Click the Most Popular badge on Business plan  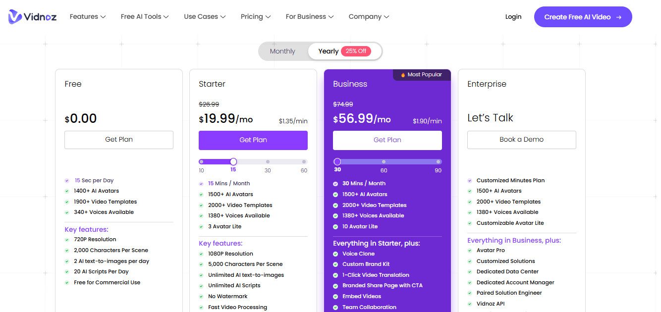[x=422, y=74]
